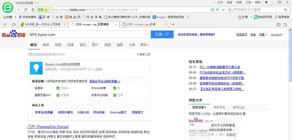Click the lightbulb site info icon
The height and width of the screenshot is (140, 292).
pyautogui.click(x=36, y=68)
